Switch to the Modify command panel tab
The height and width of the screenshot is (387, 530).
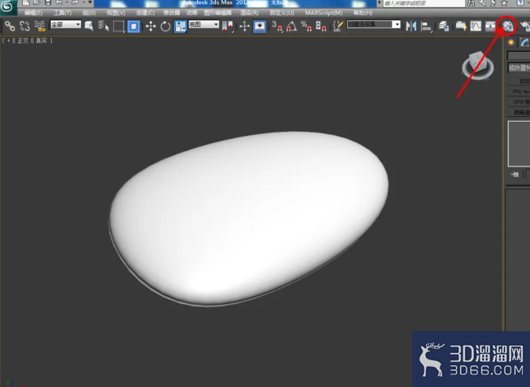pos(525,42)
